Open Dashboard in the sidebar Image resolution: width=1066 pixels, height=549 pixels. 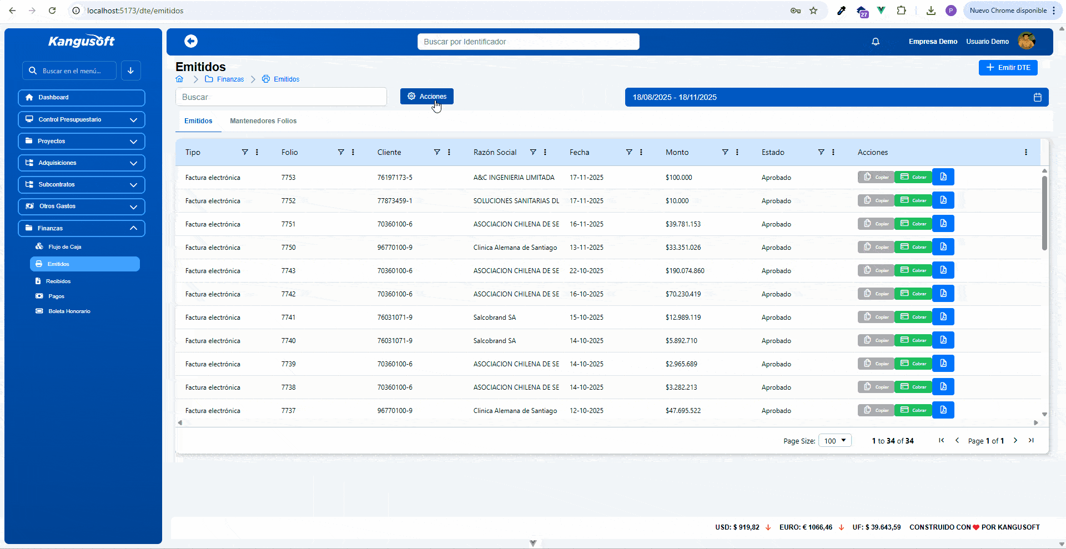82,98
